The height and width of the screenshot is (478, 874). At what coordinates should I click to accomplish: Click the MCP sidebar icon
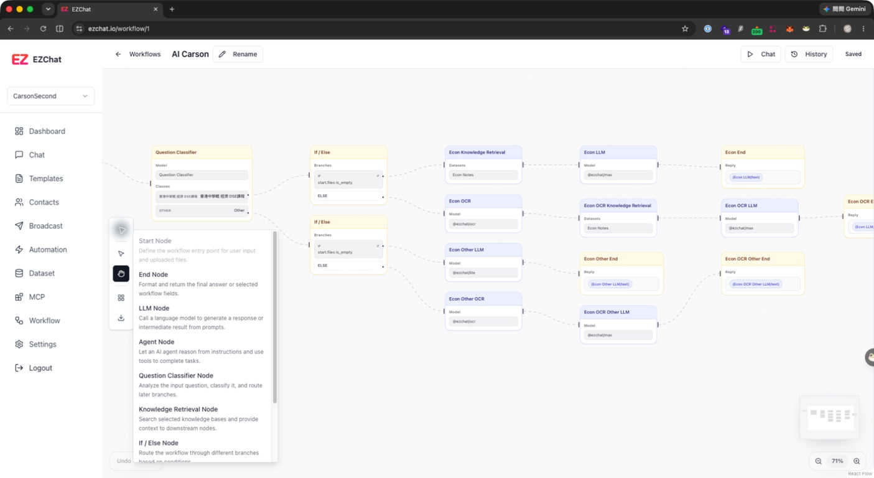click(x=19, y=297)
